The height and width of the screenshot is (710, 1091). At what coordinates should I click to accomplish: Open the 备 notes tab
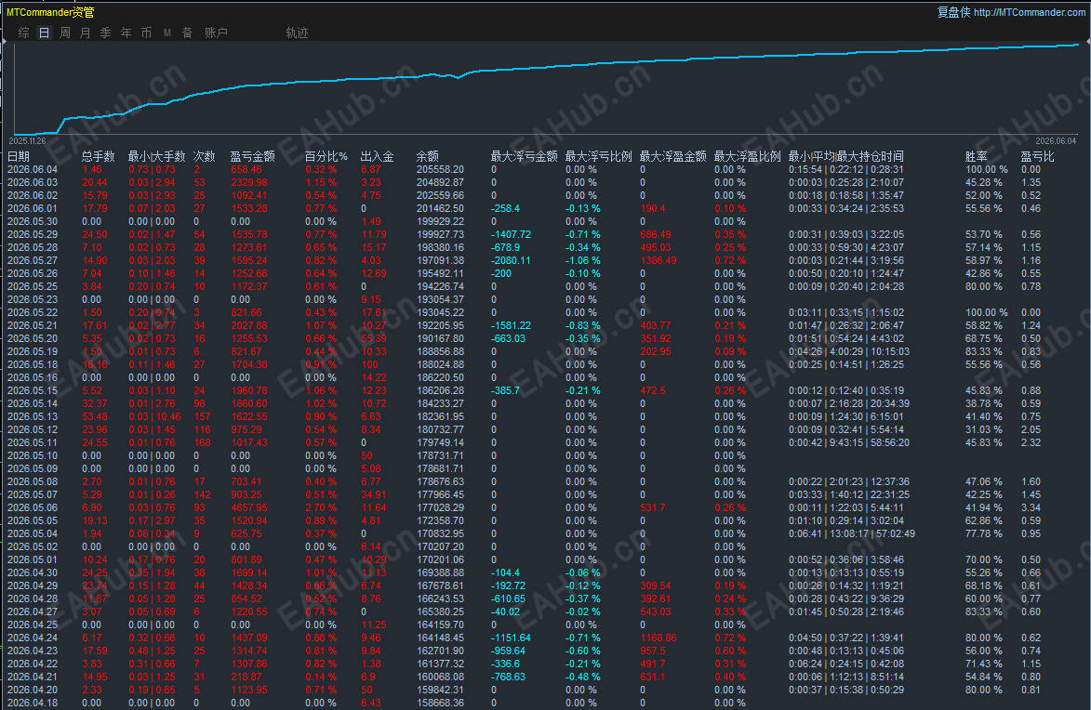(x=187, y=33)
